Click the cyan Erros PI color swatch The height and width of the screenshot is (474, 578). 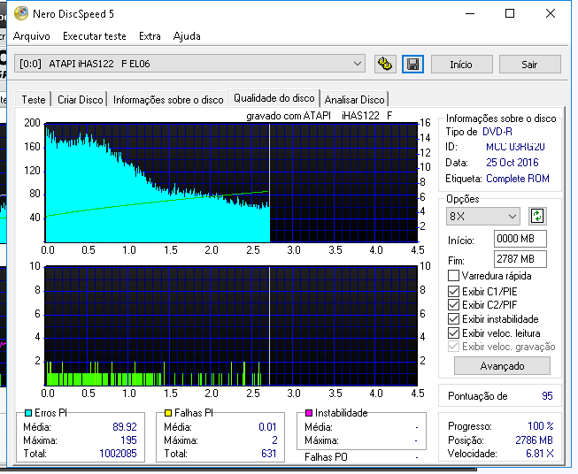[28, 413]
